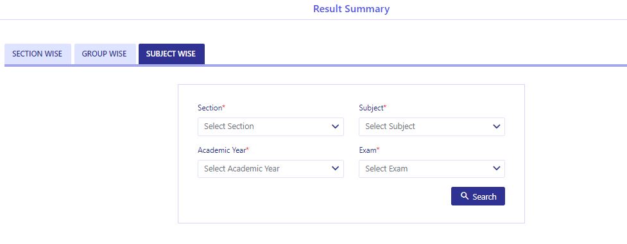Select the active SUBJECT WISE tab
This screenshot has width=627, height=244.
(x=171, y=54)
